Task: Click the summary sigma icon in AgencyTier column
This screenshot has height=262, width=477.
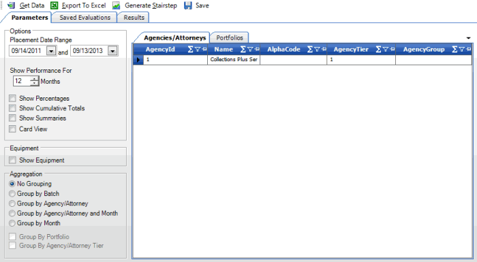Action: (x=378, y=49)
